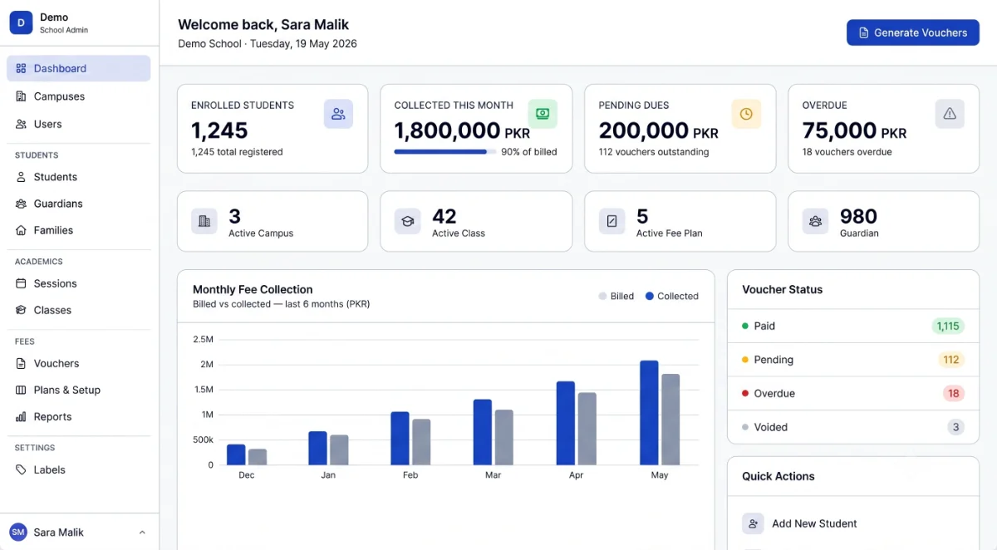The height and width of the screenshot is (550, 997).
Task: Open the Sessions page
Action: [79, 283]
